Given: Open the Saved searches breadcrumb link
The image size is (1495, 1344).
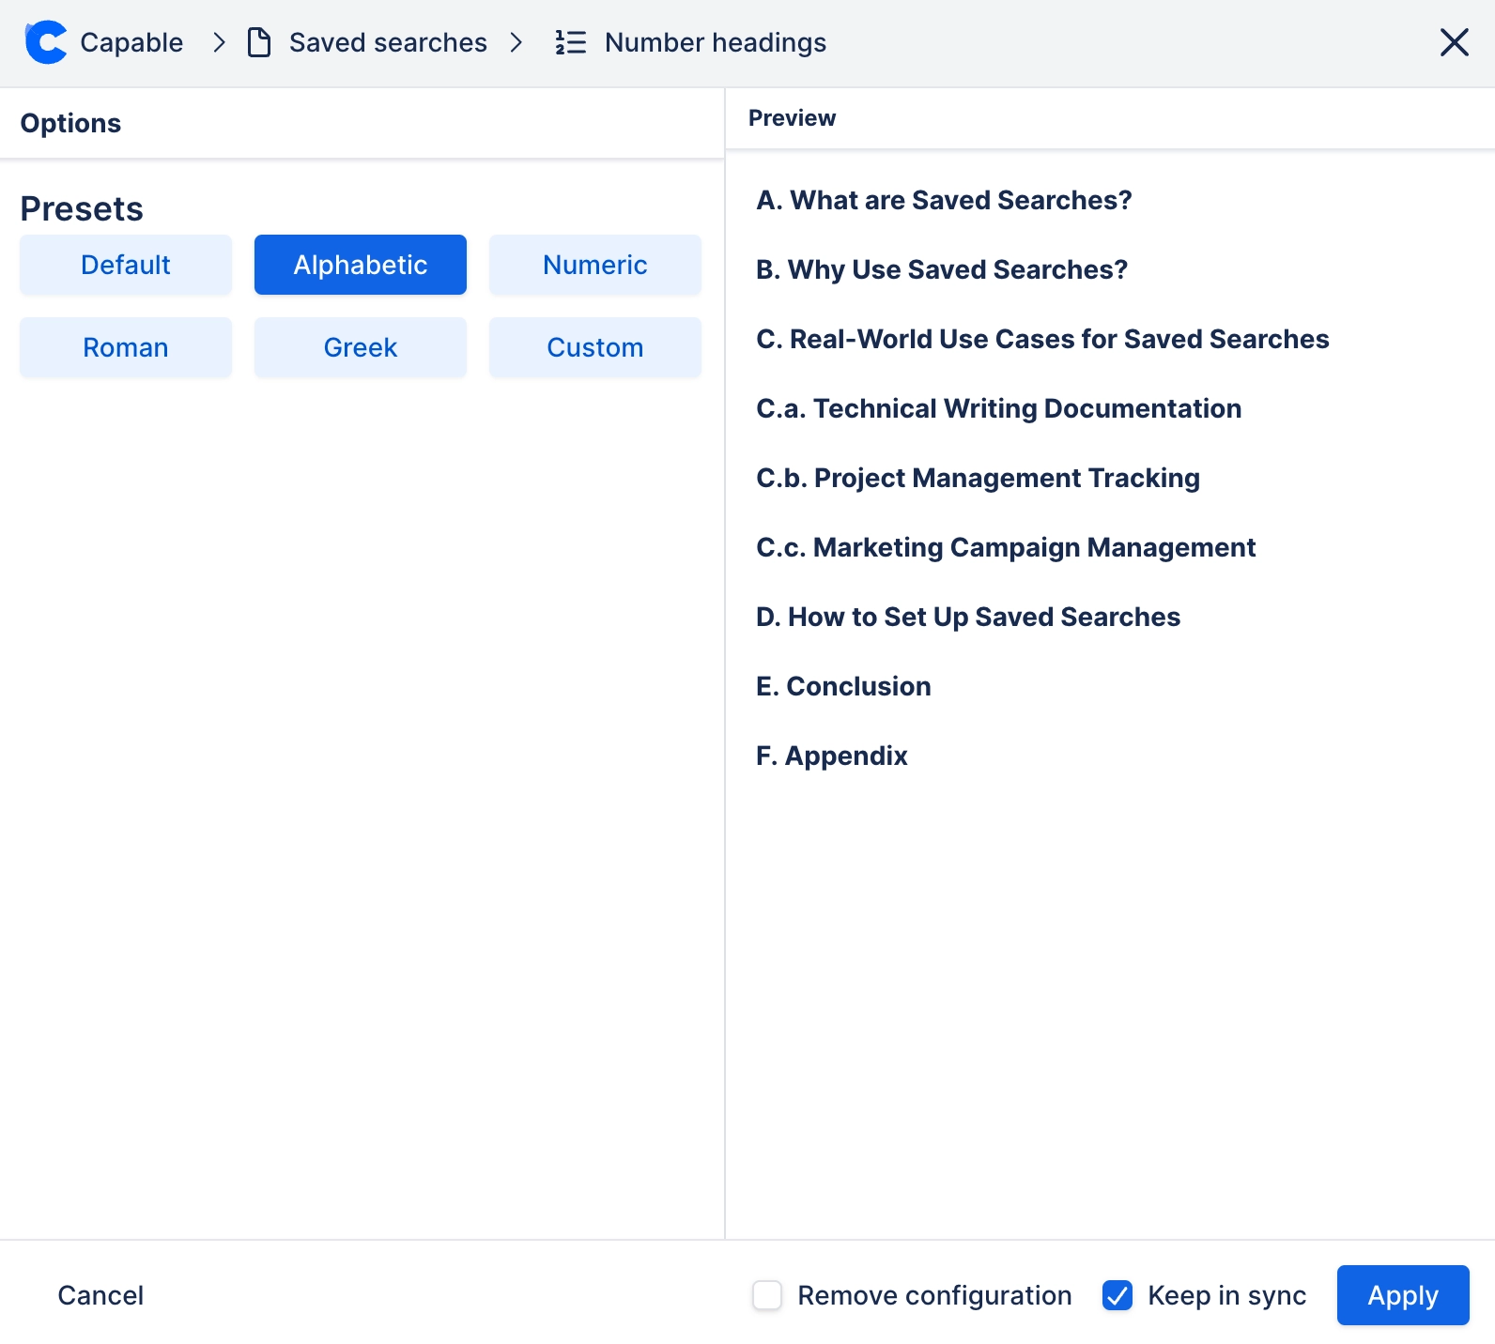Looking at the screenshot, I should click(388, 42).
